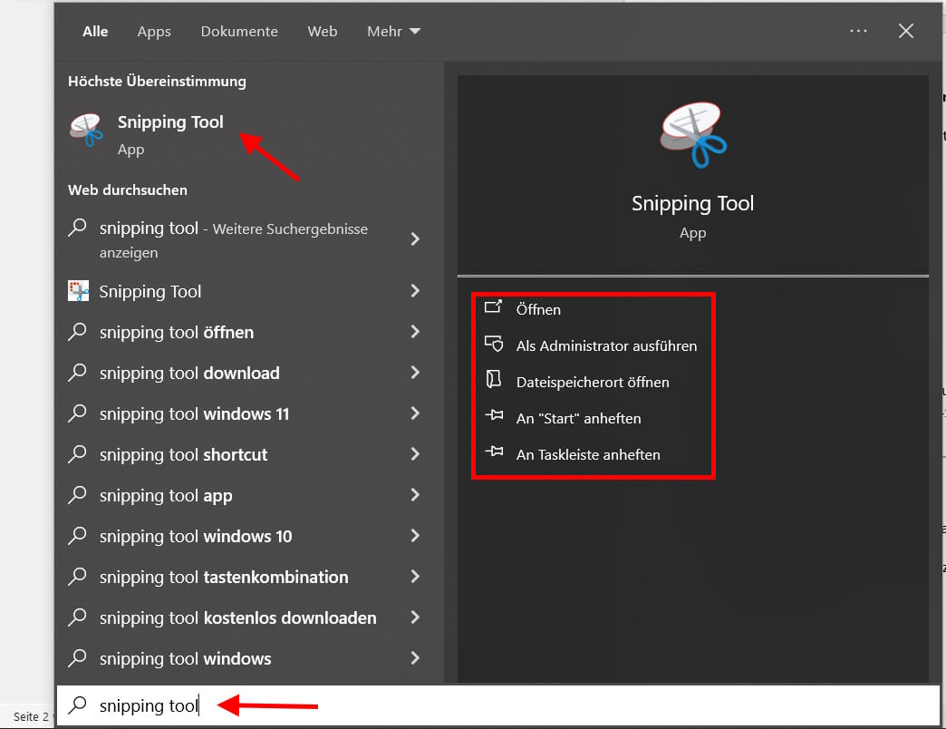Expand the Mehr dropdown
The image size is (946, 729).
click(x=393, y=32)
